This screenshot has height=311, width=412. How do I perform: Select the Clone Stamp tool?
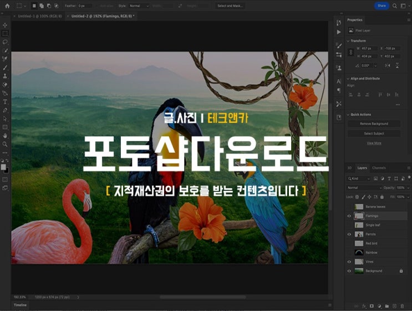click(x=5, y=76)
